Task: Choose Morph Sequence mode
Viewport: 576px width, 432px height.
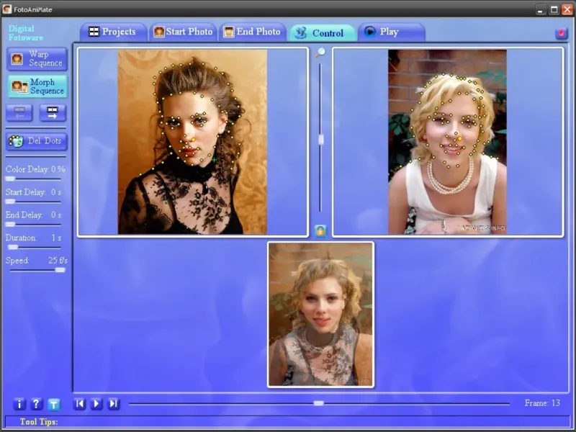Action: click(x=37, y=86)
